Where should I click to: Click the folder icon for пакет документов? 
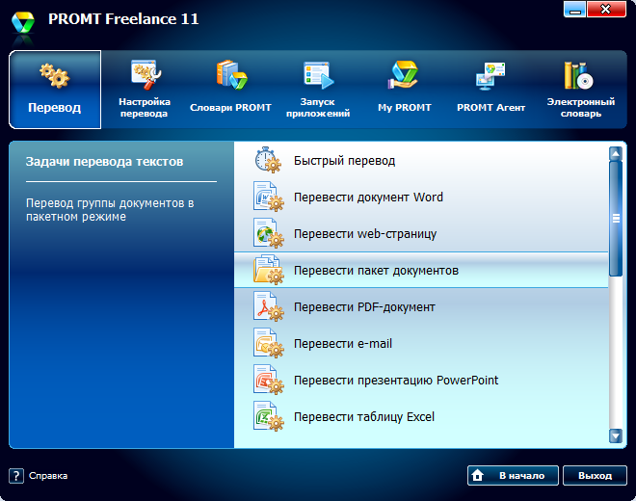coord(268,270)
